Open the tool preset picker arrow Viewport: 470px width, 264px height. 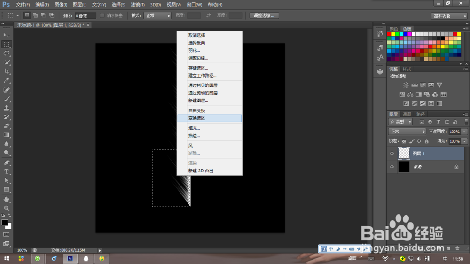(x=18, y=16)
